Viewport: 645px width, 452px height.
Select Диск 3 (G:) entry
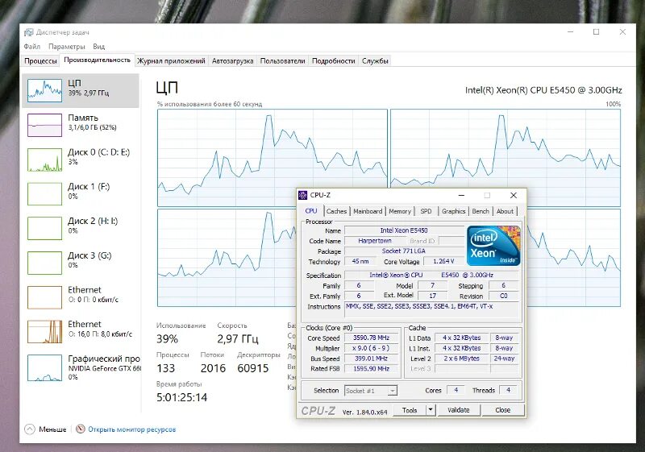point(81,263)
